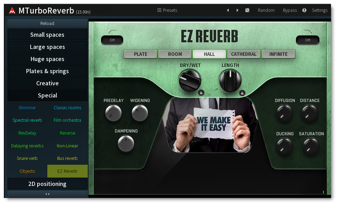This screenshot has height=206, width=339.
Task: Toggle the lock icon under DRY/WET
Action: [201, 93]
